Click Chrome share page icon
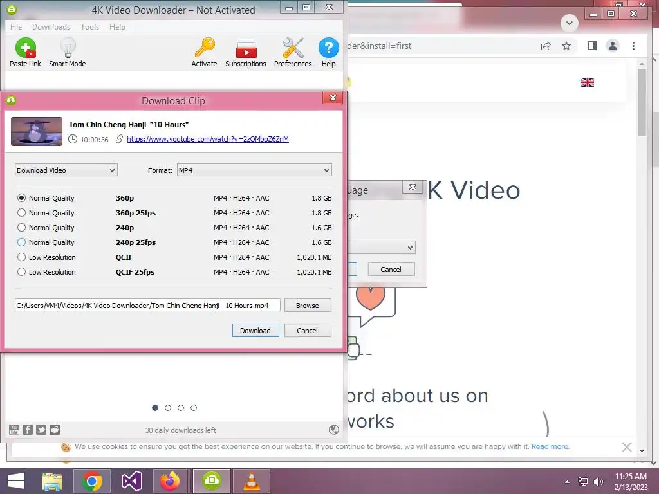The height and width of the screenshot is (494, 659). click(546, 46)
